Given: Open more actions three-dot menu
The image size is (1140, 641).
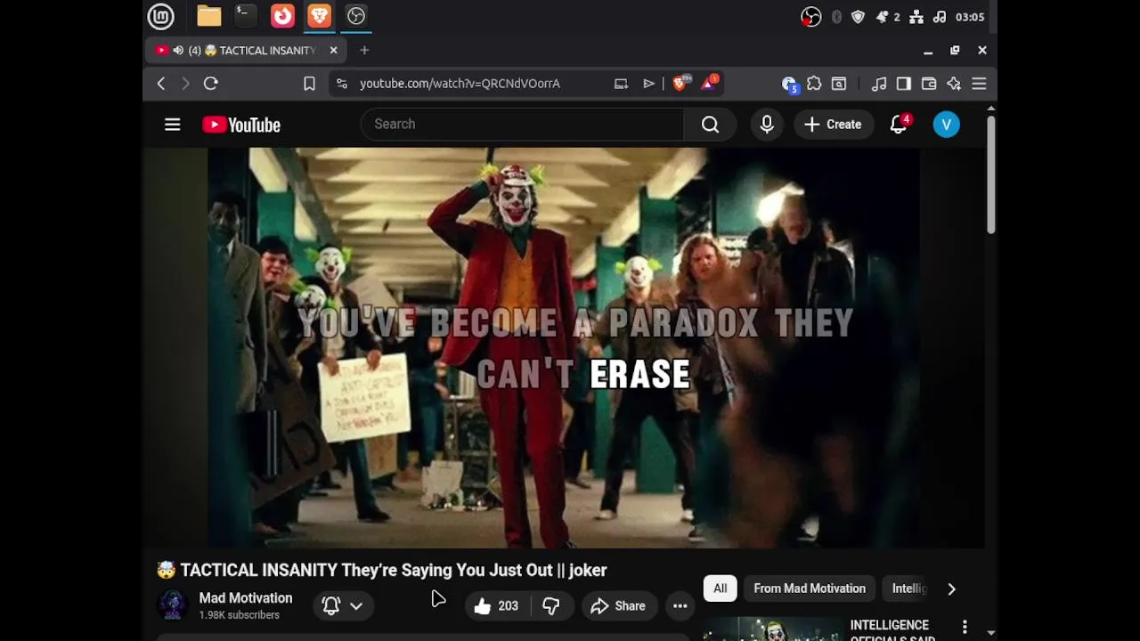Looking at the screenshot, I should click(680, 606).
